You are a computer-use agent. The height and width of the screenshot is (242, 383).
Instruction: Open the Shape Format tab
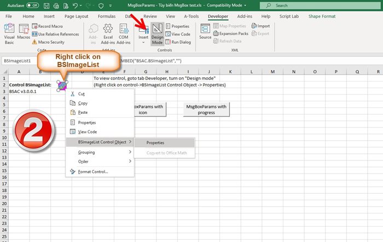(x=322, y=16)
